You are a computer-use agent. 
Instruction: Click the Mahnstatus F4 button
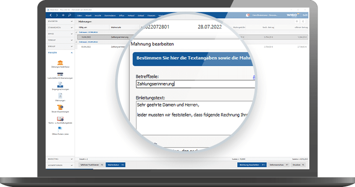[x=116, y=165]
